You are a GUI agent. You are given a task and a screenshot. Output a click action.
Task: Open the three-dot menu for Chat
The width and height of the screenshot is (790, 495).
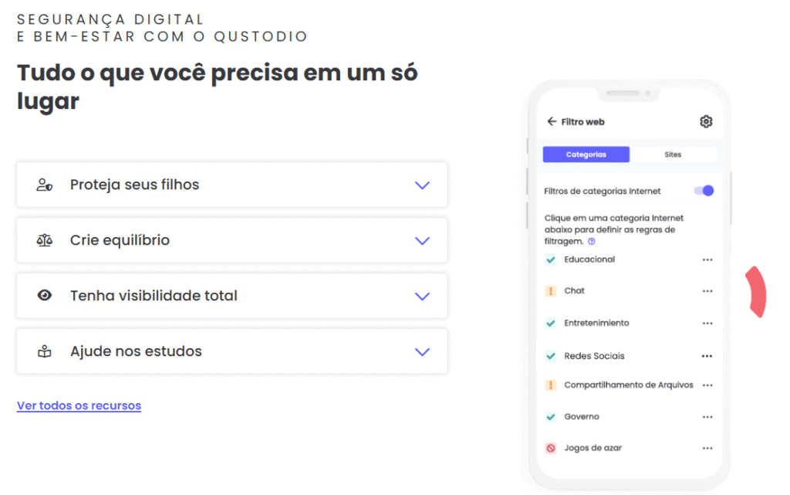point(707,291)
